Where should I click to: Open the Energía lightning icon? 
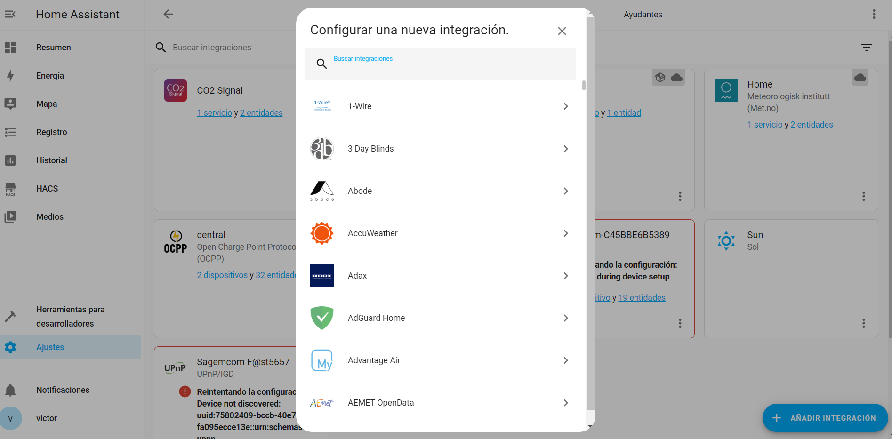coord(10,76)
